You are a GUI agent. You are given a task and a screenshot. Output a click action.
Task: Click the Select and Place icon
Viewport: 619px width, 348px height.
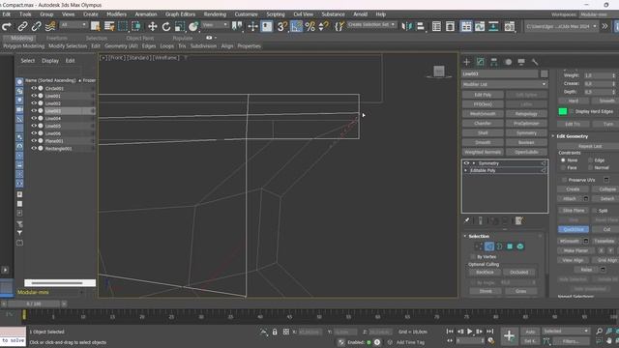[193, 26]
